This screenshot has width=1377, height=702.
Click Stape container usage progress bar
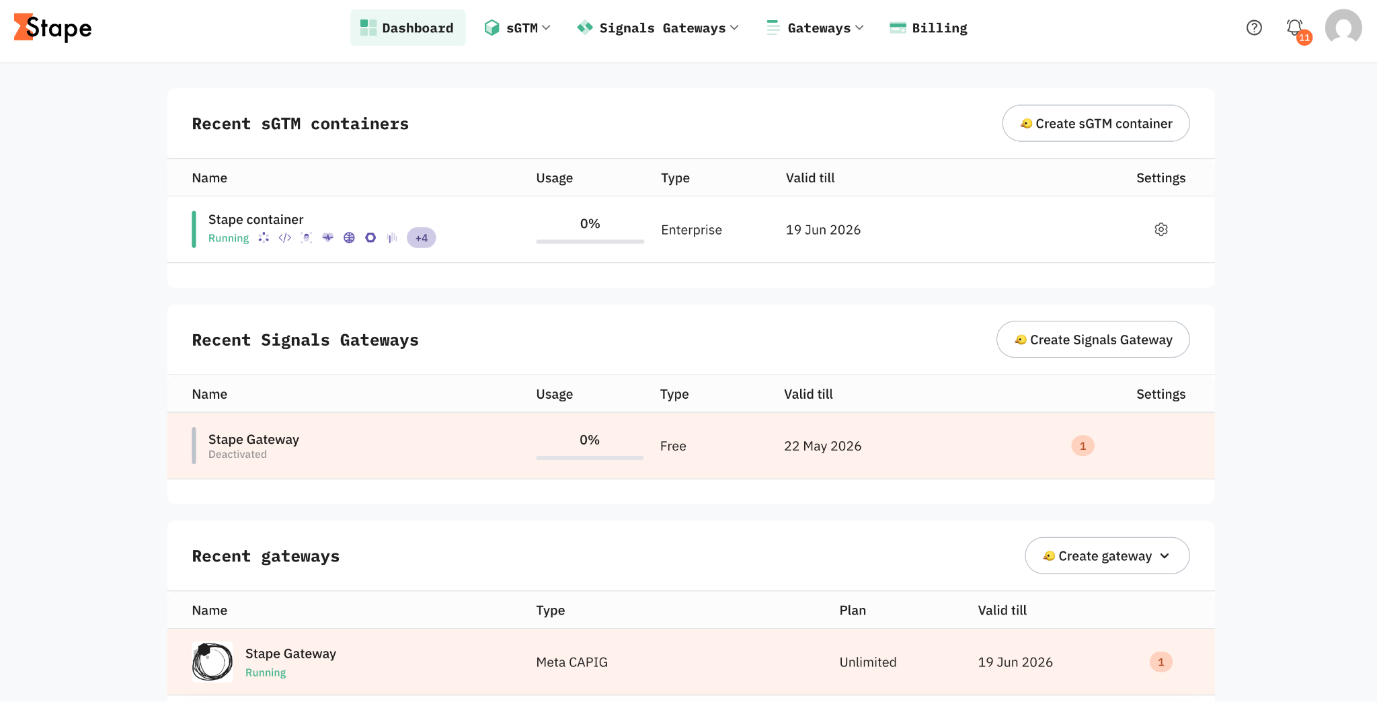pyautogui.click(x=590, y=241)
